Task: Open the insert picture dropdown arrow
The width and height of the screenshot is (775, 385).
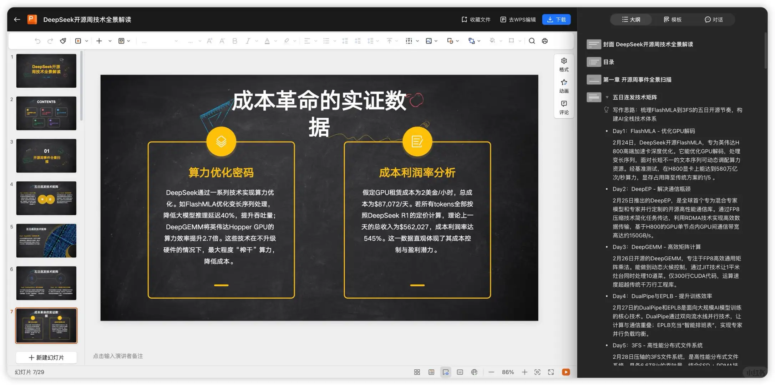Action: (x=436, y=41)
